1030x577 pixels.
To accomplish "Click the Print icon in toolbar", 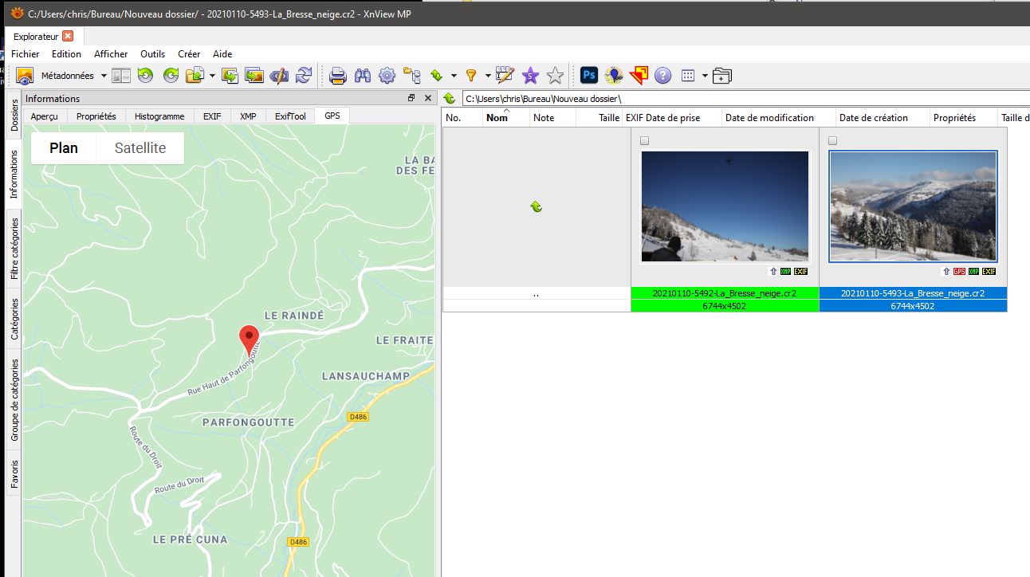I will (x=338, y=76).
